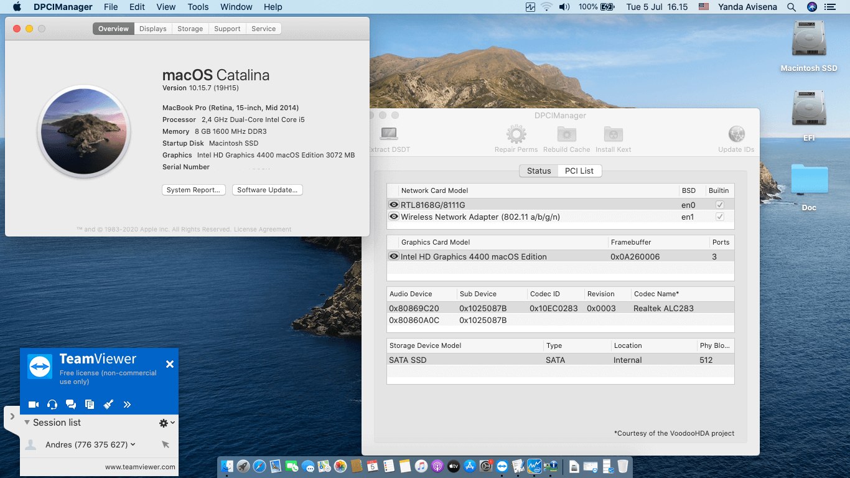Open the DPCIManager application menu

pyautogui.click(x=63, y=7)
